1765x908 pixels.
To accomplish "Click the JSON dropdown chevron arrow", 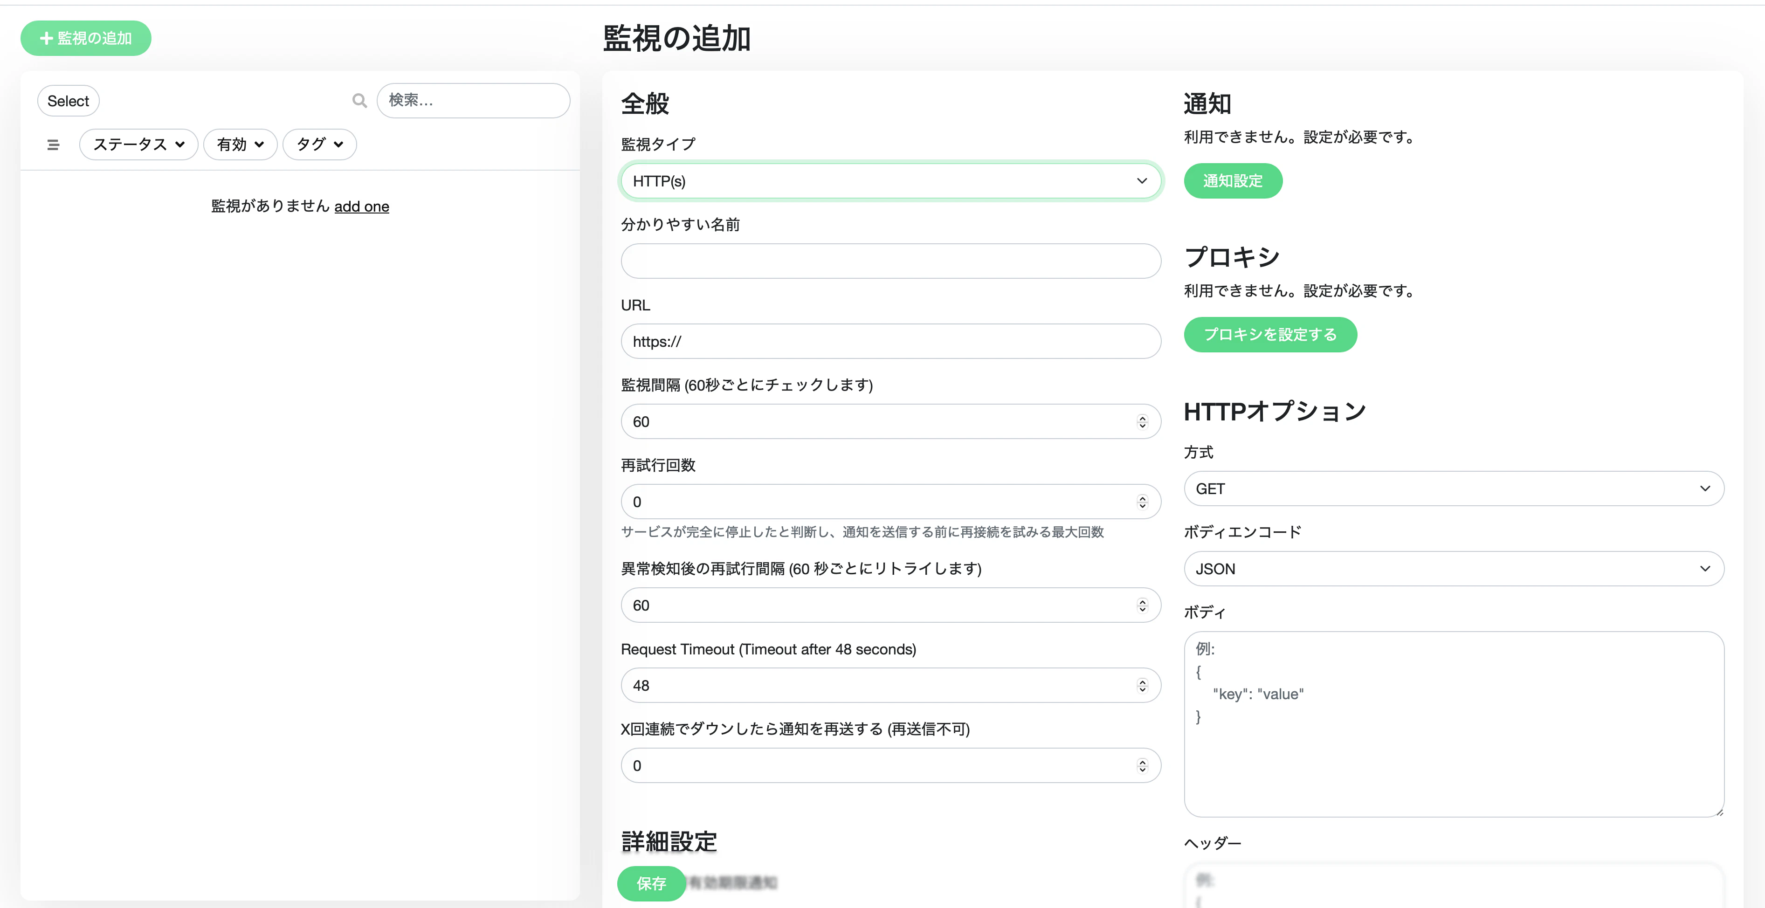I will coord(1705,569).
